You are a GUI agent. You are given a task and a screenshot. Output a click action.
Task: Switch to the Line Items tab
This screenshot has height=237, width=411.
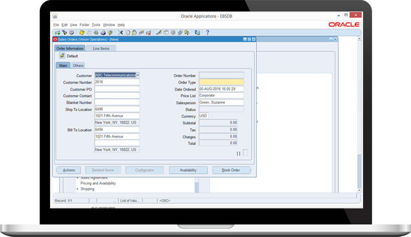(x=101, y=48)
